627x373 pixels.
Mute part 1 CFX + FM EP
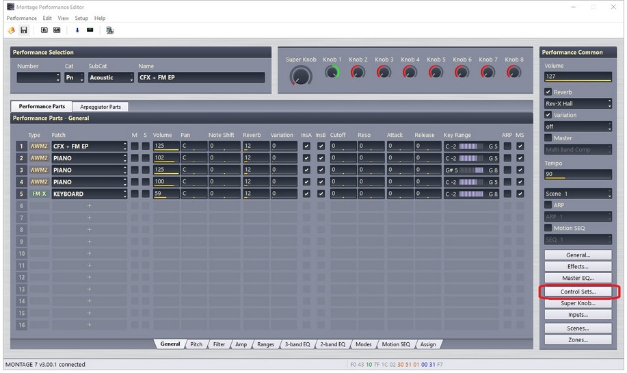135,146
